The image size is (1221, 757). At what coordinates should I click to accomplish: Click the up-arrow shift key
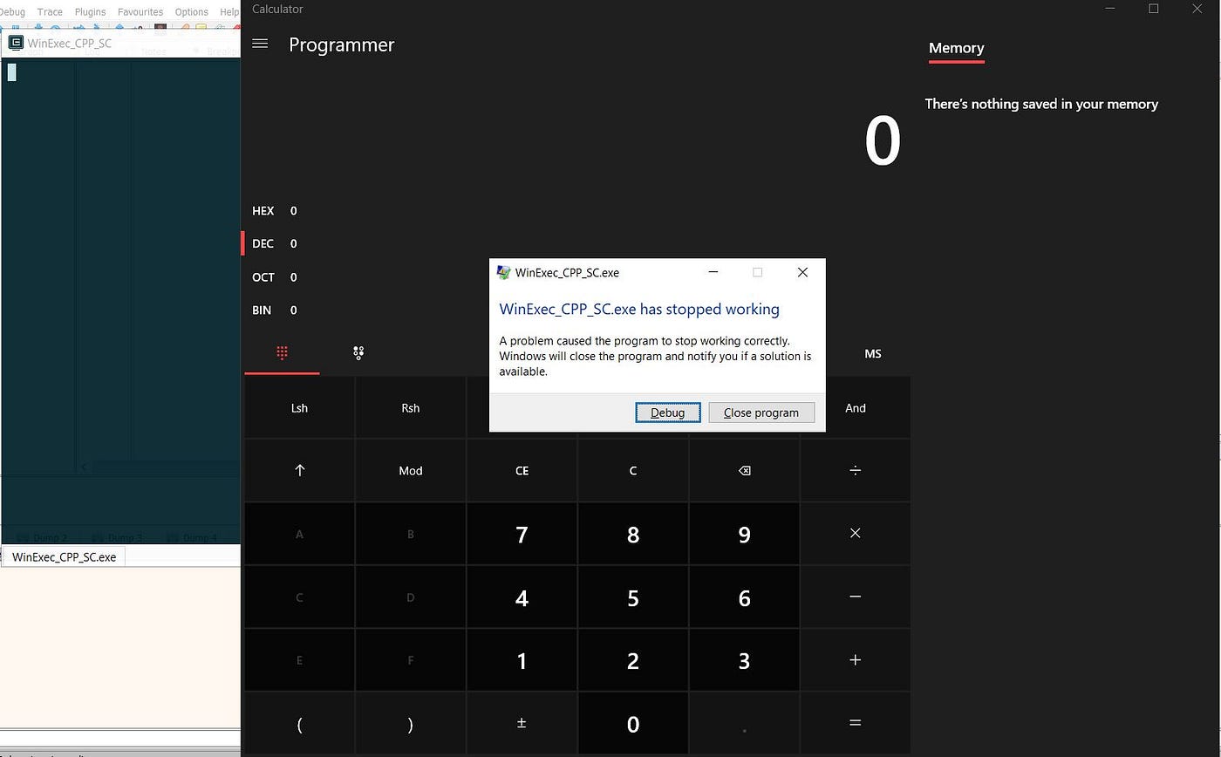coord(299,470)
